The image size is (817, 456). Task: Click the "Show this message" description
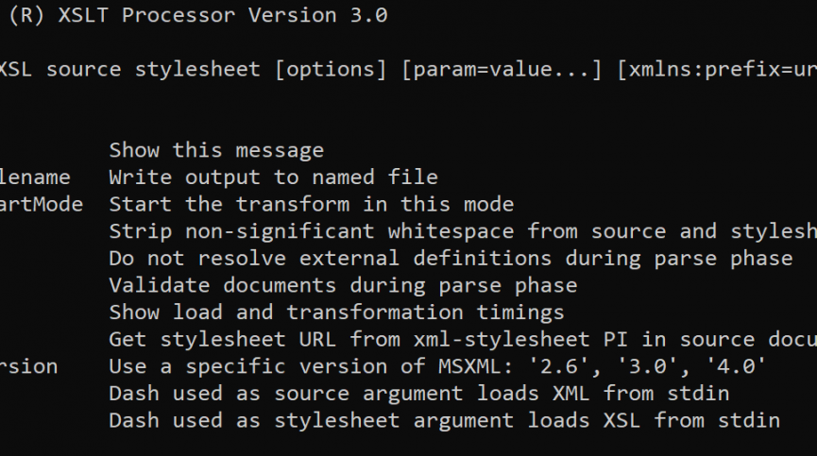point(216,150)
